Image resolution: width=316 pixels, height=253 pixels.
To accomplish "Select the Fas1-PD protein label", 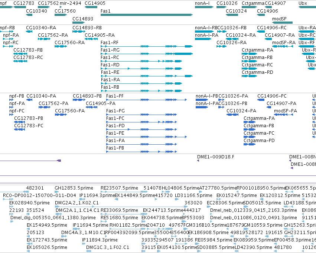I will click(115, 126).
